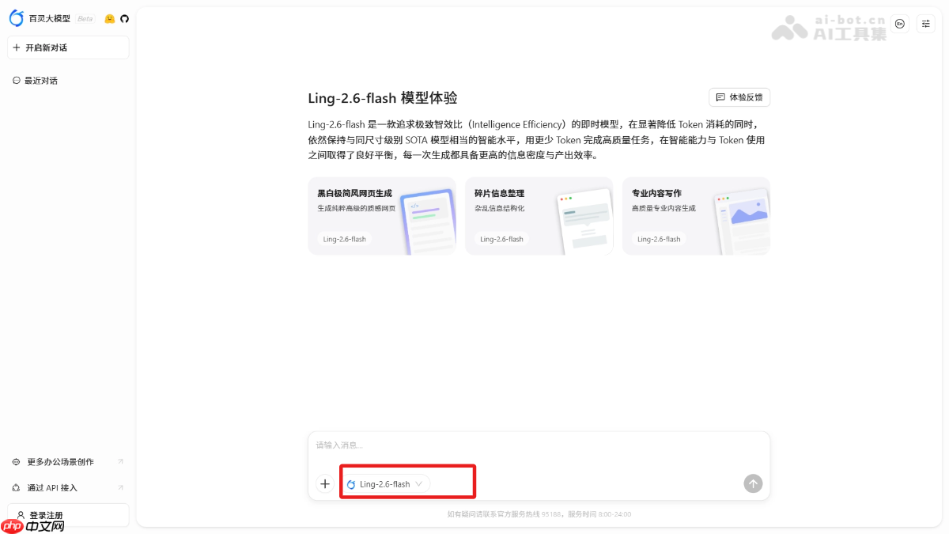The image size is (949, 534).
Task: Open the GitHub icon link
Action: point(124,18)
